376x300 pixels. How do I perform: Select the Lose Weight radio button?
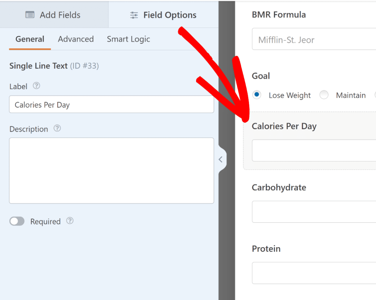[257, 95]
